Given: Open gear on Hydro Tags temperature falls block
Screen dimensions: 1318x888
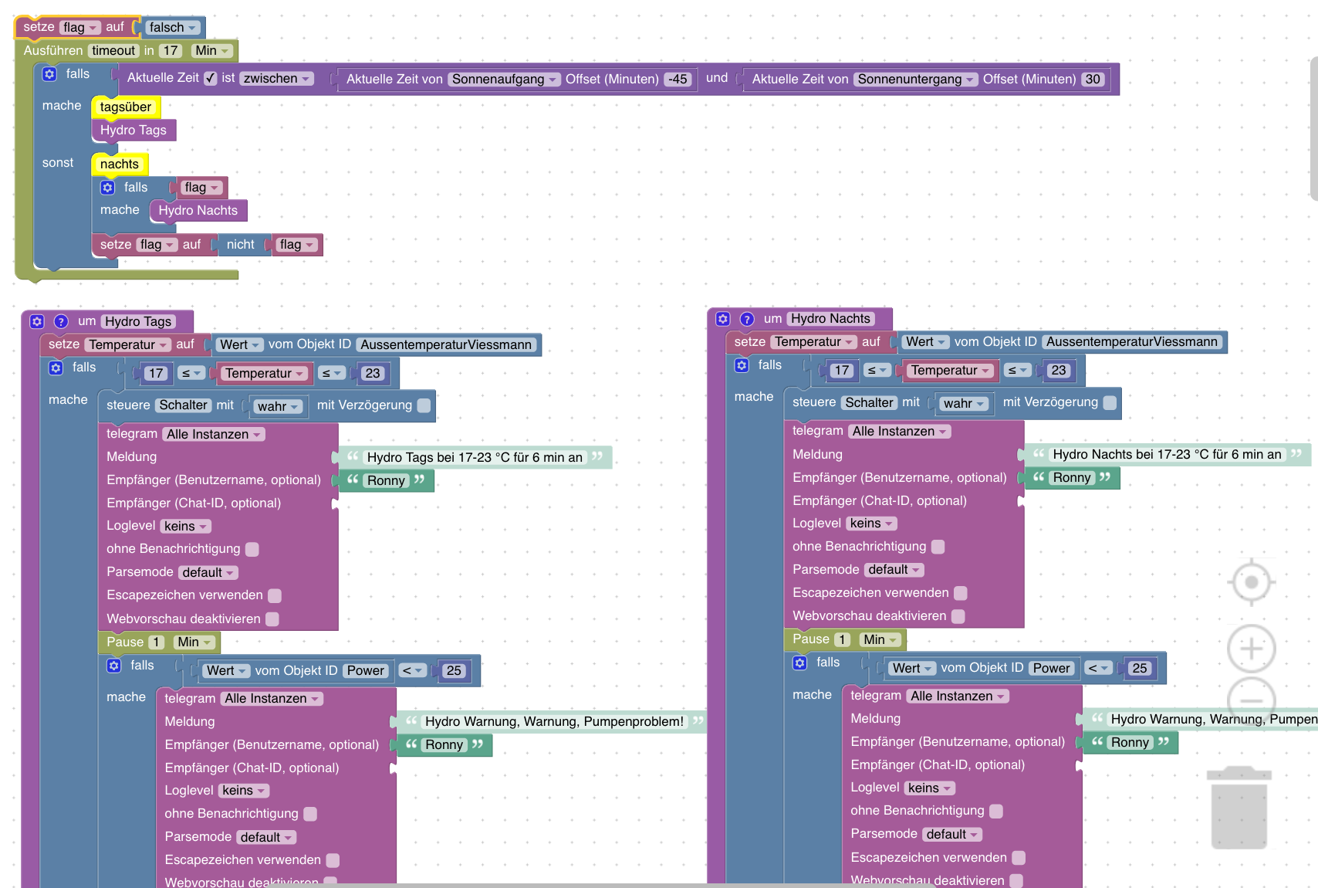Looking at the screenshot, I should 56,368.
